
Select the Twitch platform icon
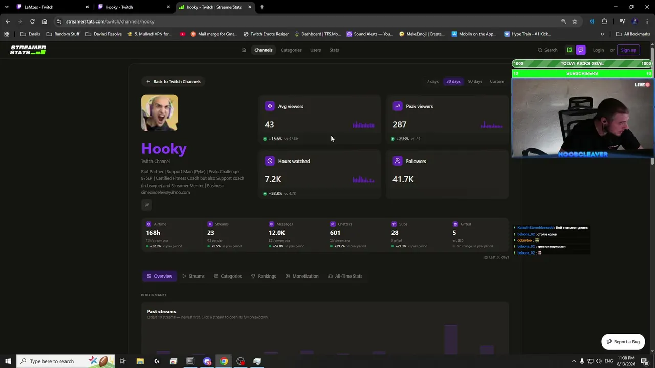(x=581, y=50)
